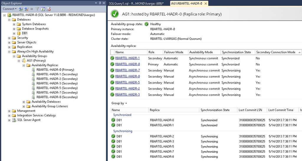The width and height of the screenshot is (302, 161).
Task: Open the RBARTEL-HADR-1 replica link
Action: click(127, 58)
